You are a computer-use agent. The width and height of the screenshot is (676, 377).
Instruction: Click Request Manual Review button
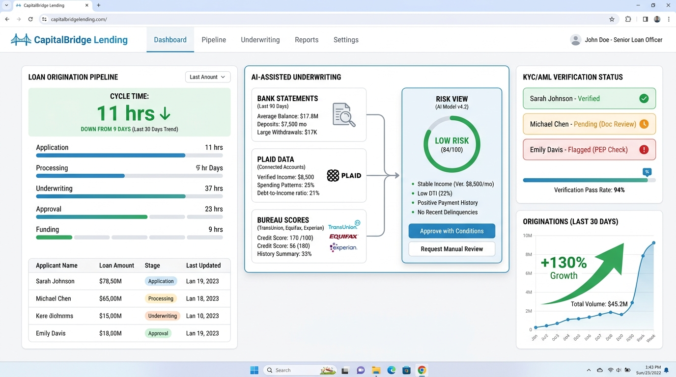(x=451, y=249)
